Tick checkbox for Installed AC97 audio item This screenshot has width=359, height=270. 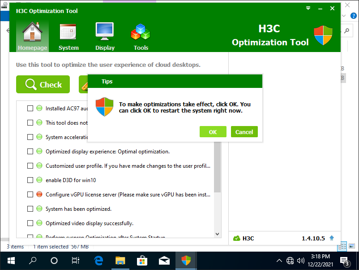(30, 108)
